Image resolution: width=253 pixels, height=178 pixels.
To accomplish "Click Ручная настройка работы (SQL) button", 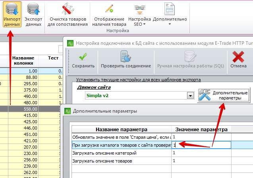I will pyautogui.click(x=191, y=60).
